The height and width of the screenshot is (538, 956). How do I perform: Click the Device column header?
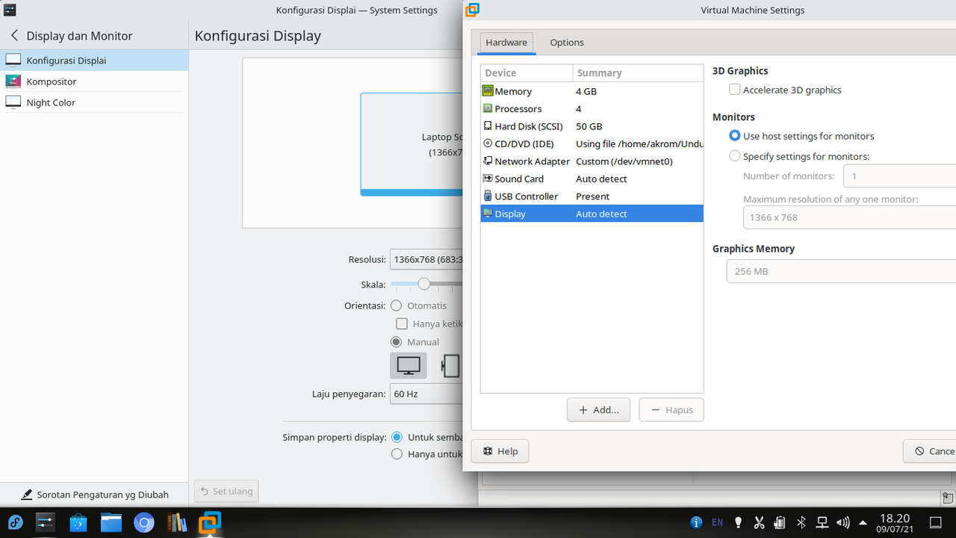click(x=527, y=73)
